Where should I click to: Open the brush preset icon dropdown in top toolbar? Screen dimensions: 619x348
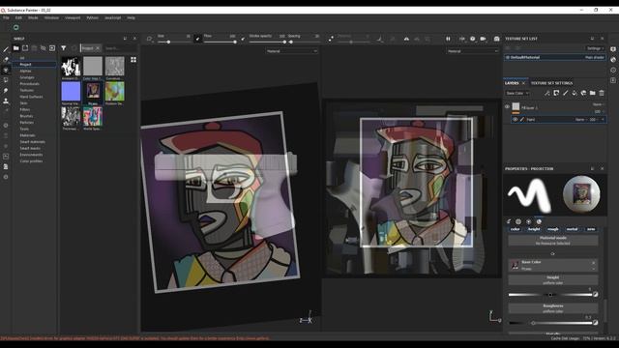[x=150, y=39]
